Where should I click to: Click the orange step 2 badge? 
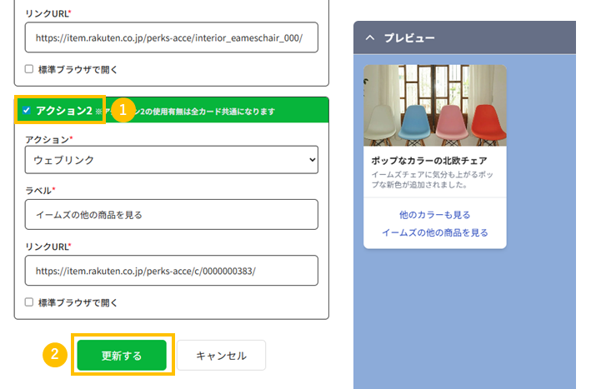pos(55,355)
